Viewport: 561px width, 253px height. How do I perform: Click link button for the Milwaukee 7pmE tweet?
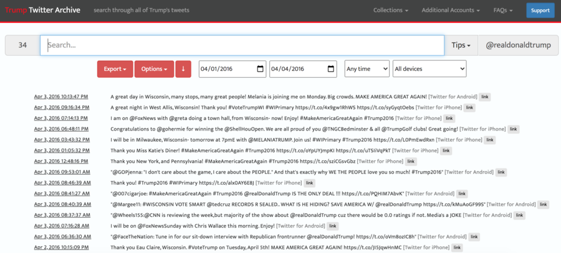click(490, 140)
